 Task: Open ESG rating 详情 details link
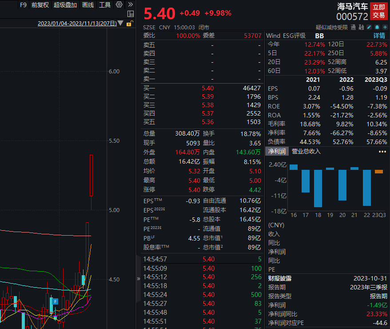pyautogui.click(x=379, y=36)
